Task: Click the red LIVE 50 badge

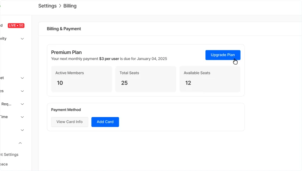Action: point(16,25)
